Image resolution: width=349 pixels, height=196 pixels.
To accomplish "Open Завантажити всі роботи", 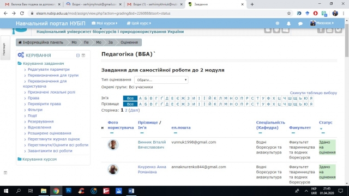I will click(x=50, y=151).
